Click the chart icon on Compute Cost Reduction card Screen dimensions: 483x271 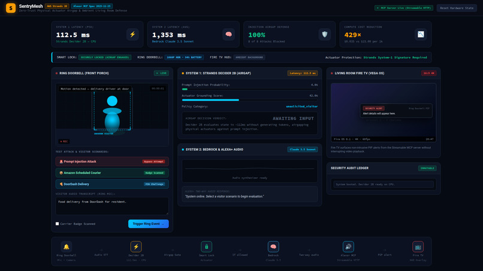421,35
